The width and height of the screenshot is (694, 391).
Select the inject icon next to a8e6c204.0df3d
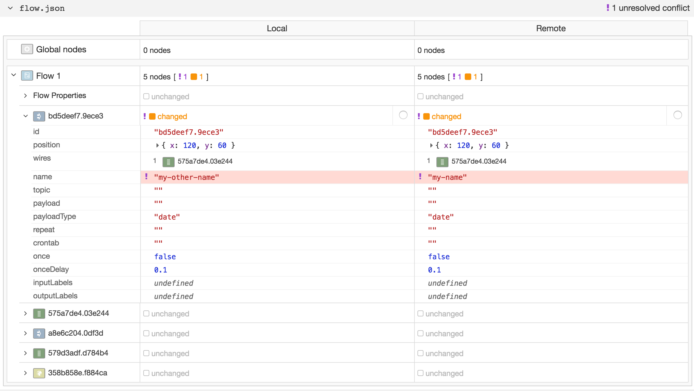click(x=39, y=333)
